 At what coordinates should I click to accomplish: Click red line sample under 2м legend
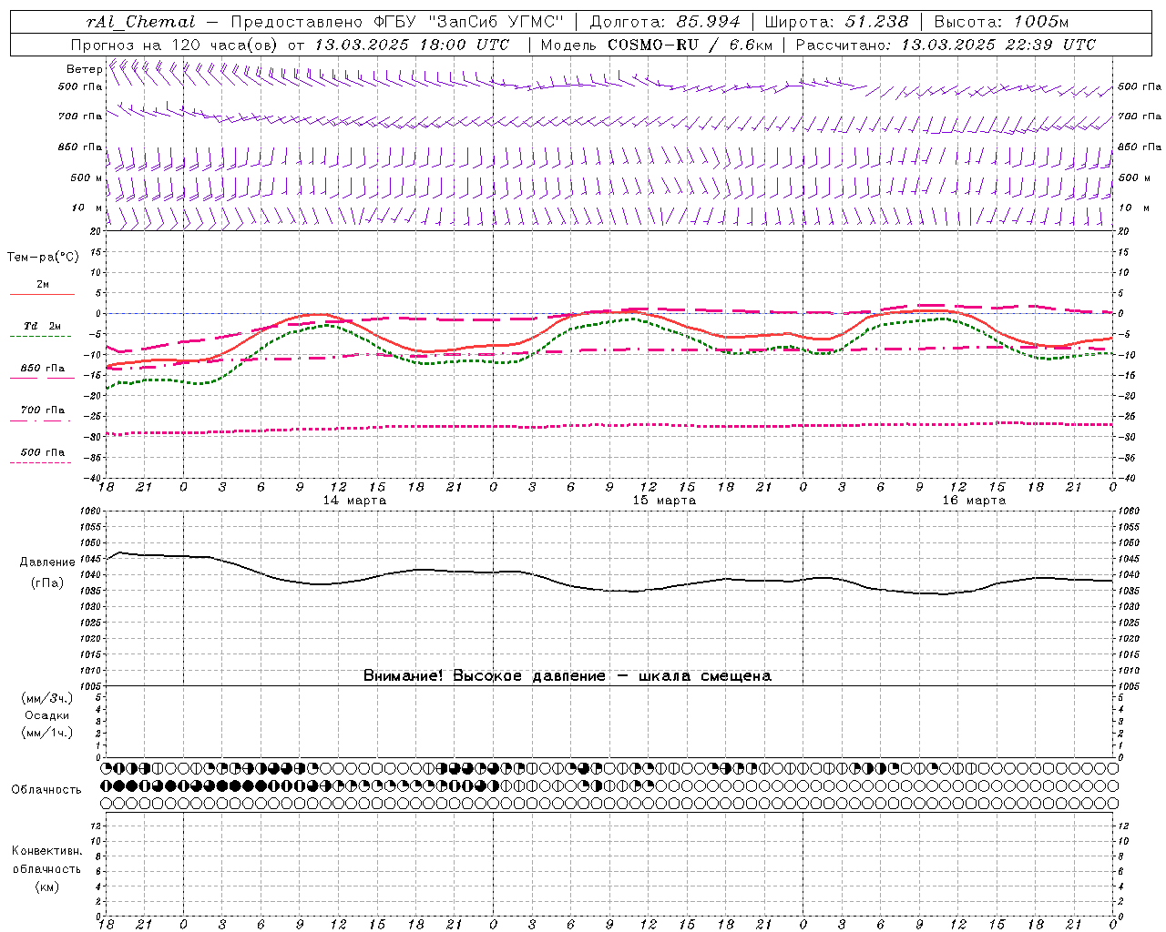(x=42, y=294)
